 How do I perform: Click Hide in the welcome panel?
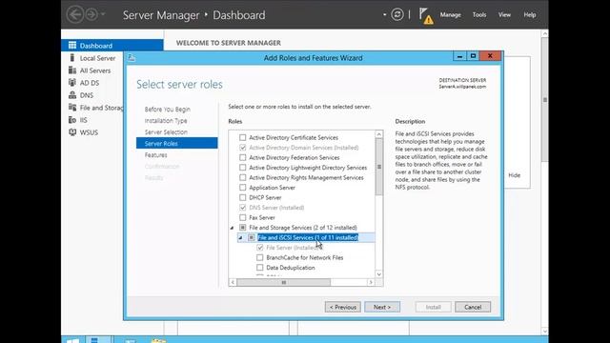point(515,175)
